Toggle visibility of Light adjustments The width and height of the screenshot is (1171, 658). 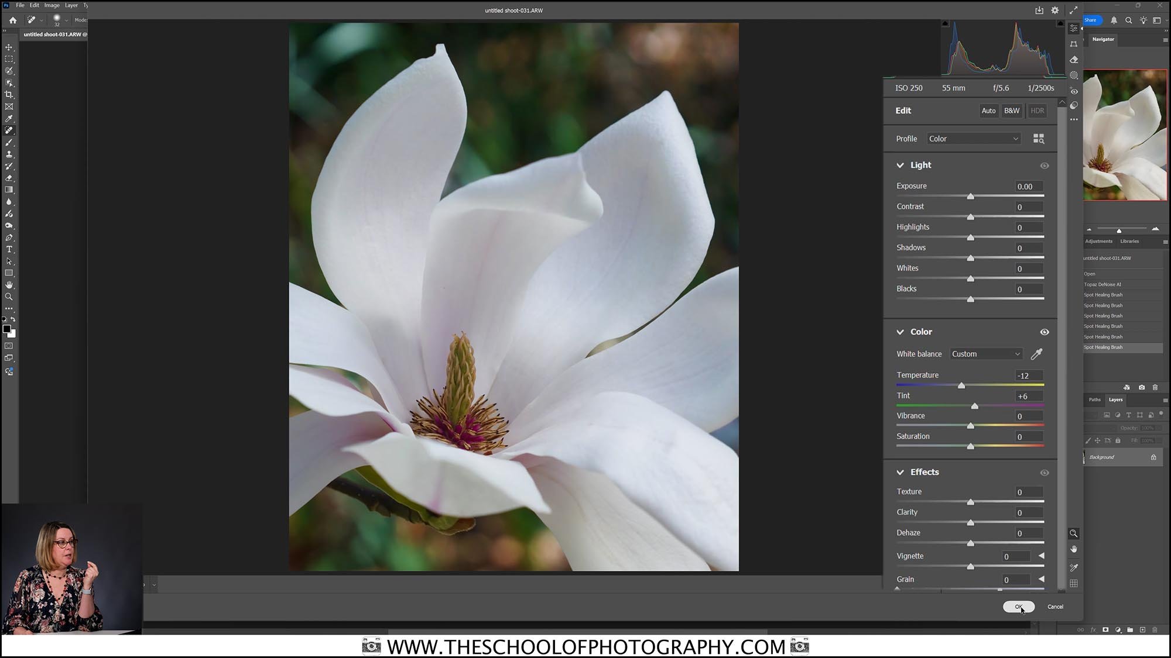1045,166
